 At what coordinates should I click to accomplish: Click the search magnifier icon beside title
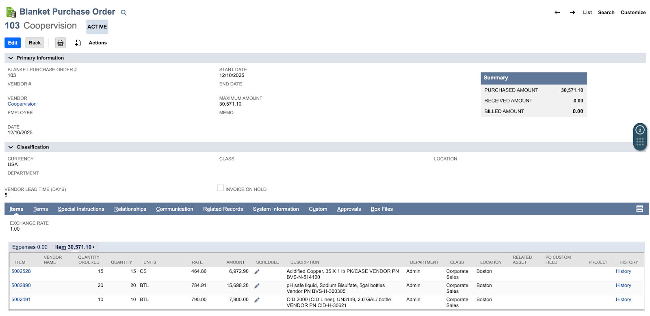click(x=123, y=13)
